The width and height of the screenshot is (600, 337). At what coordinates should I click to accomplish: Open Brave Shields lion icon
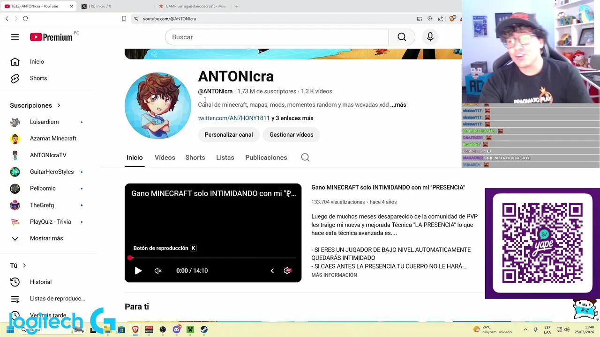(452, 19)
